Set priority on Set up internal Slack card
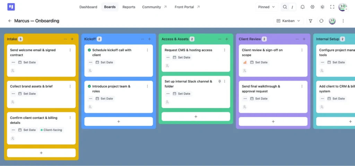The height and width of the screenshot is (166, 355). coord(168,94)
